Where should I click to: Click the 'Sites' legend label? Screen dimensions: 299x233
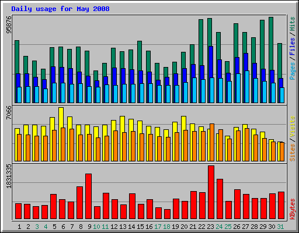293,153
